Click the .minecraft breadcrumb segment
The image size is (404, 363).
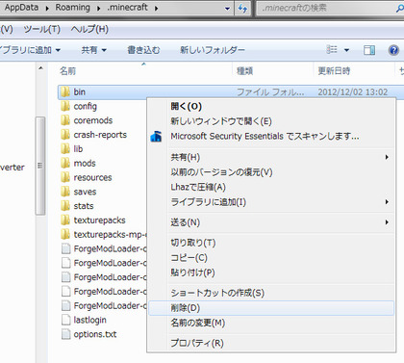click(x=127, y=8)
